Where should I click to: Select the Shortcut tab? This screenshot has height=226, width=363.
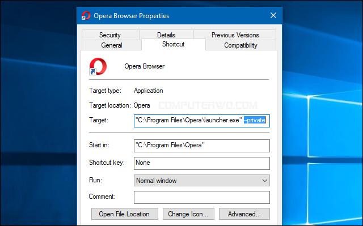[174, 44]
